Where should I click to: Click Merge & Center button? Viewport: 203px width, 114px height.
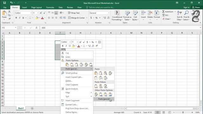click(x=76, y=18)
